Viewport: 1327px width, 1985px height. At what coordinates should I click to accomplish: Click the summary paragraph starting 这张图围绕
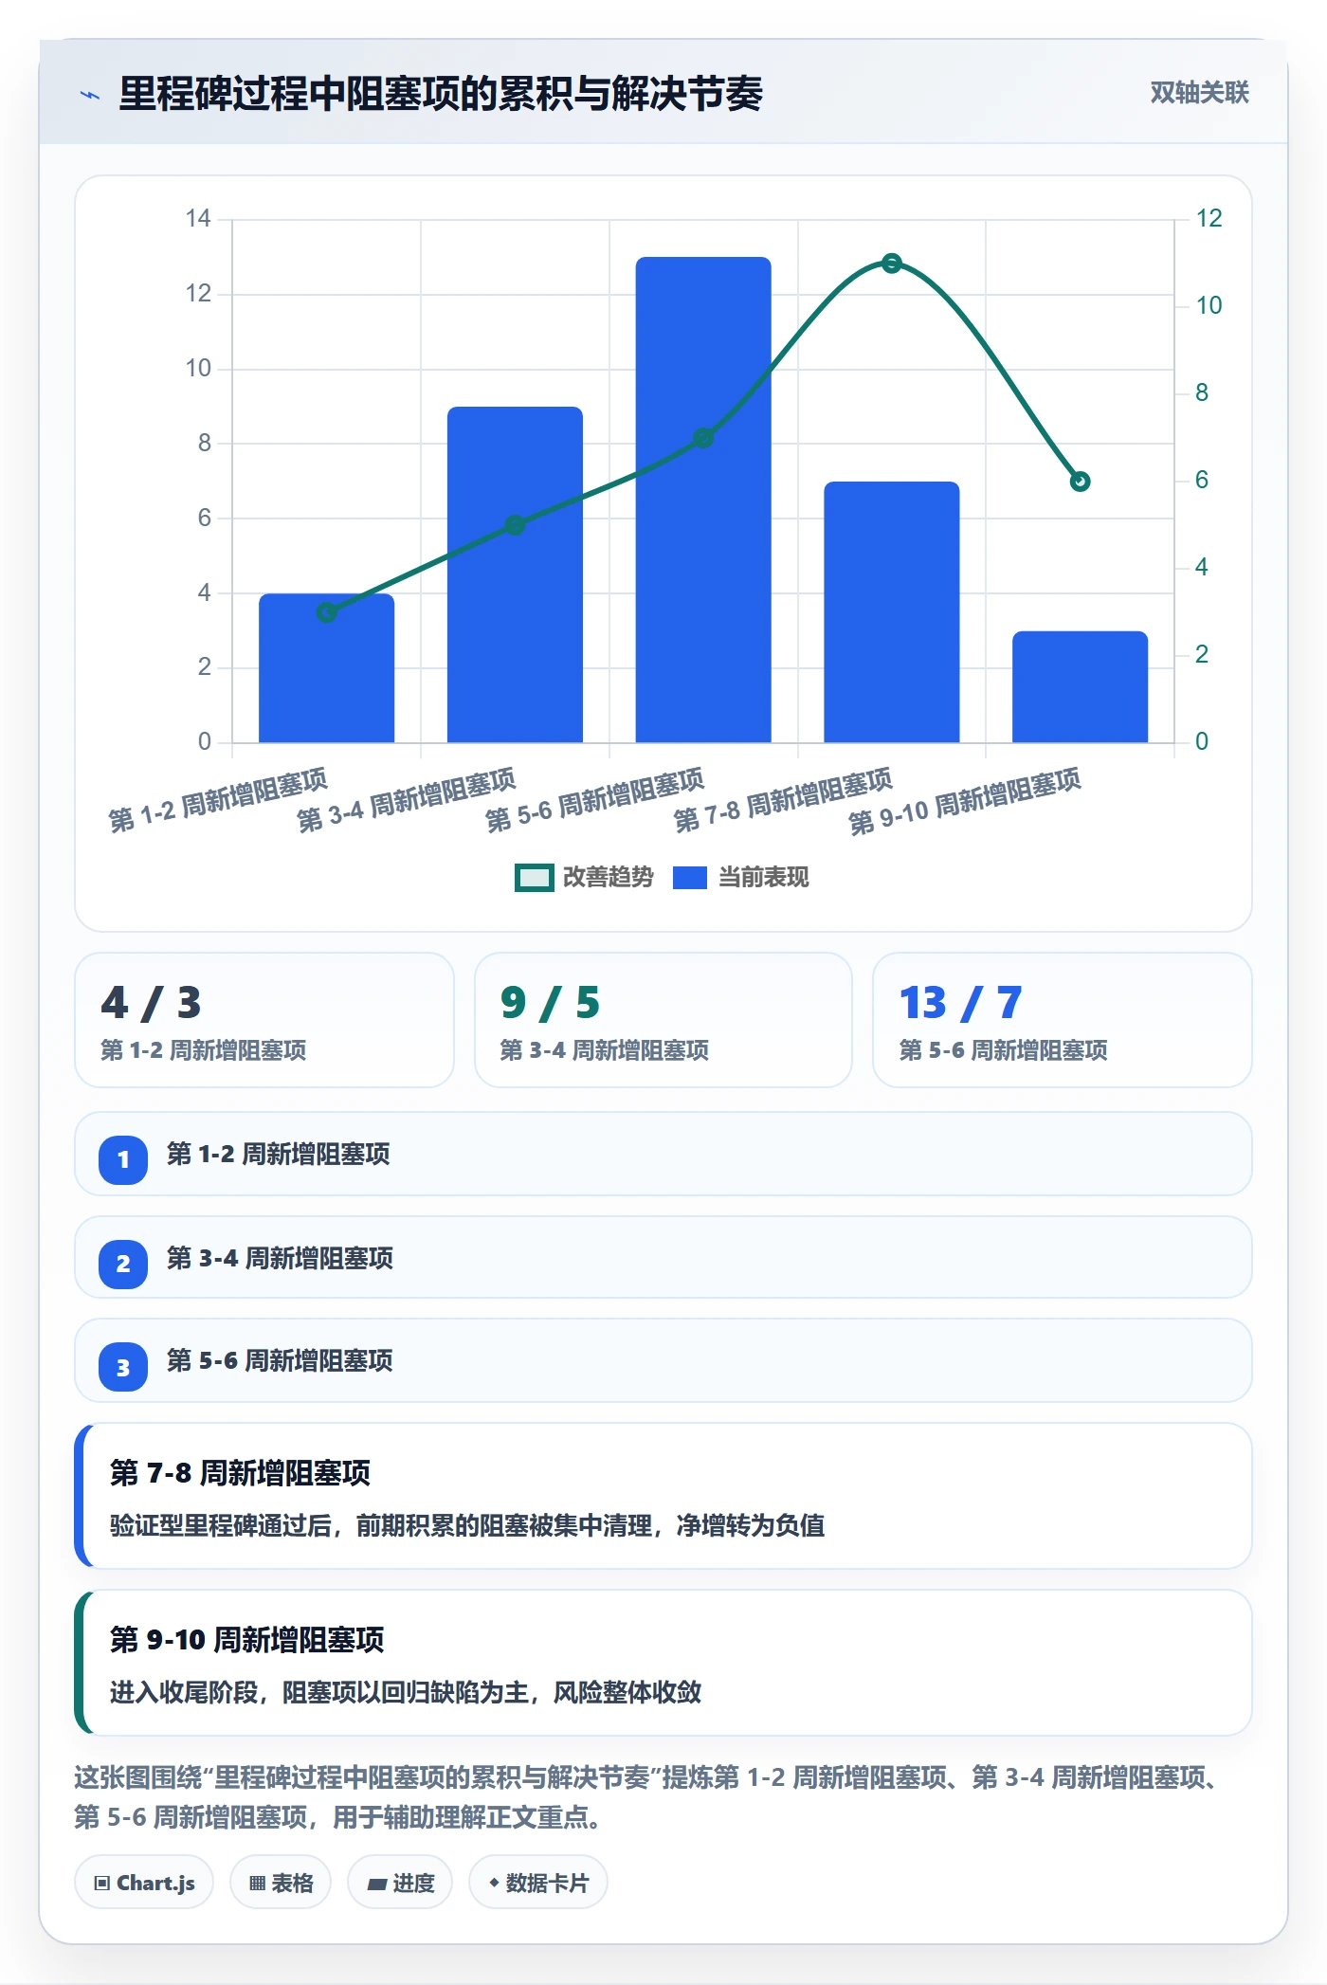point(649,1797)
